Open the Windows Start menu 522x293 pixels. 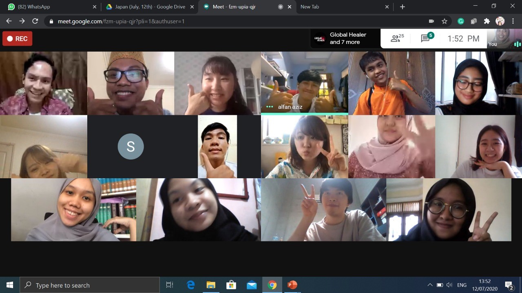coord(10,285)
